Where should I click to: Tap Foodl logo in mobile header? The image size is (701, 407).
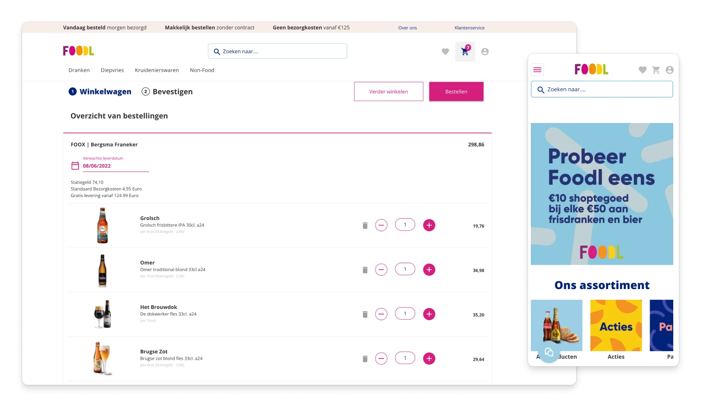click(x=591, y=69)
